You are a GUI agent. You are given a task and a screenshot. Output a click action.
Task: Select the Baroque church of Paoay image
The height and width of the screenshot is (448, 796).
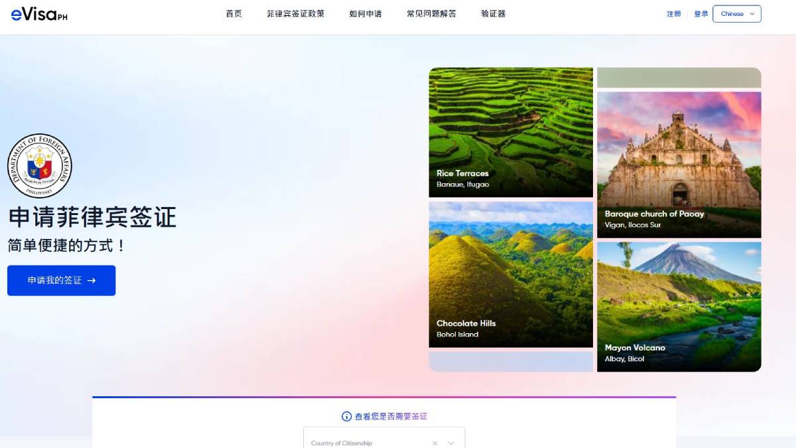[x=679, y=165]
